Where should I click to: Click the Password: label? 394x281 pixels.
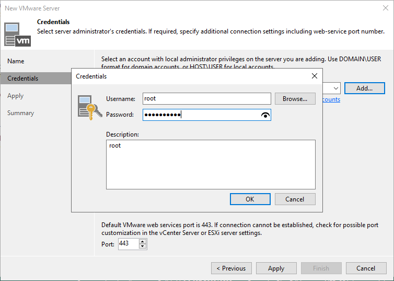point(120,115)
